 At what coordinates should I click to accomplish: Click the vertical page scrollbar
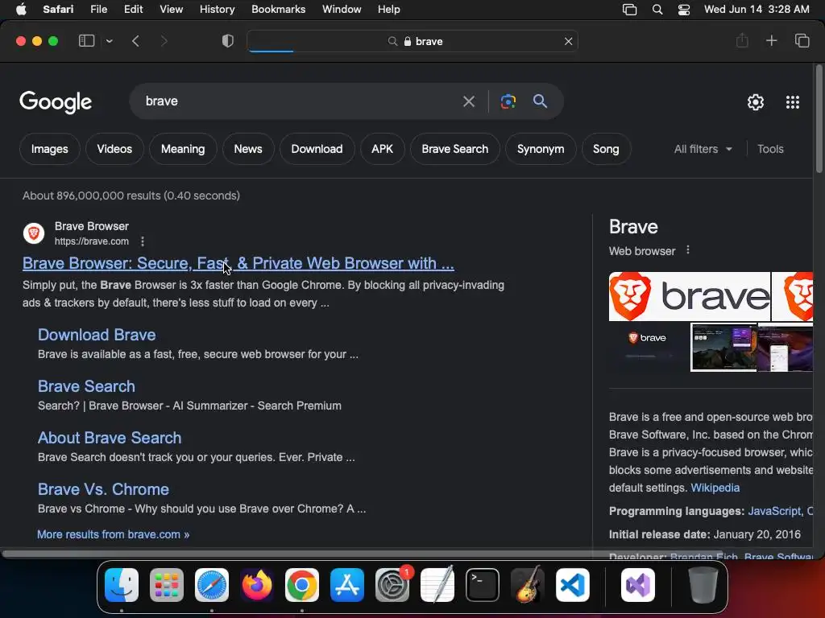point(819,119)
